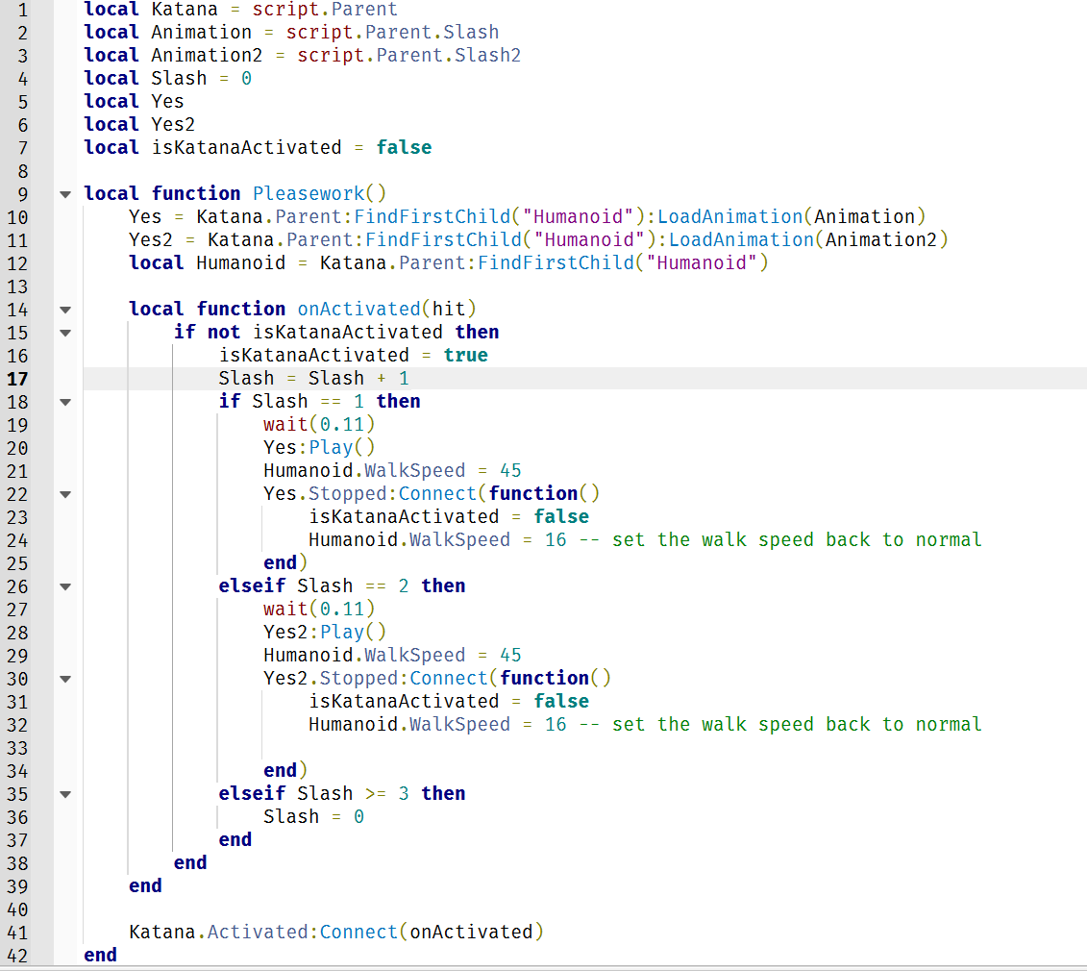Viewport: 1087px width, 971px height.
Task: Collapse the onActivated function fold arrow
Action: (x=65, y=310)
